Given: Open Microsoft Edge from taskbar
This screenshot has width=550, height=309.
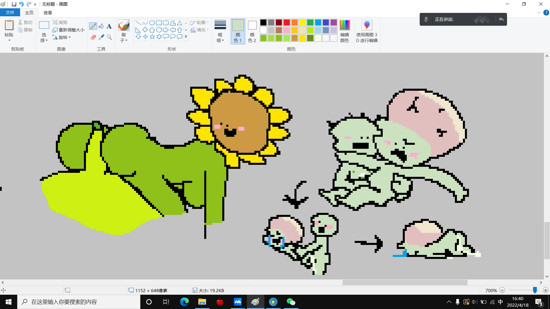Looking at the screenshot, I should 184,302.
